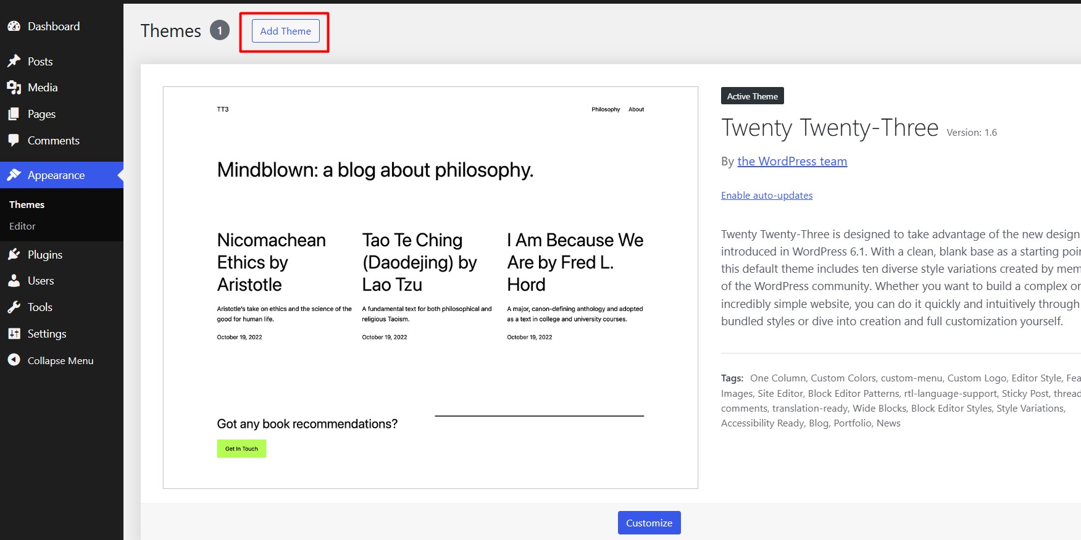Image resolution: width=1081 pixels, height=540 pixels.
Task: Select the Appearance menu label
Action: (x=56, y=175)
